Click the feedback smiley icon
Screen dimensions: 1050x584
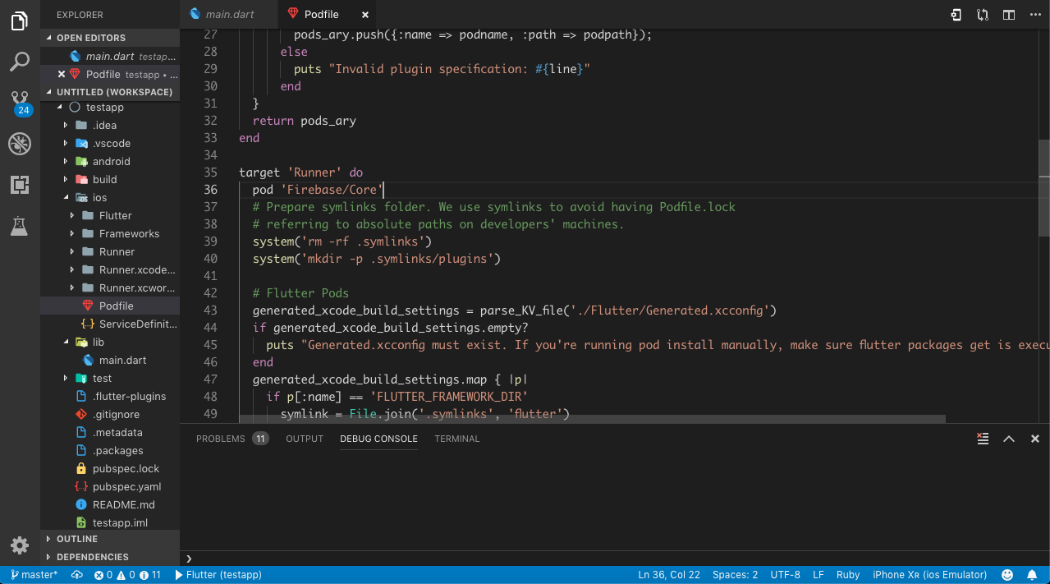pos(1007,575)
